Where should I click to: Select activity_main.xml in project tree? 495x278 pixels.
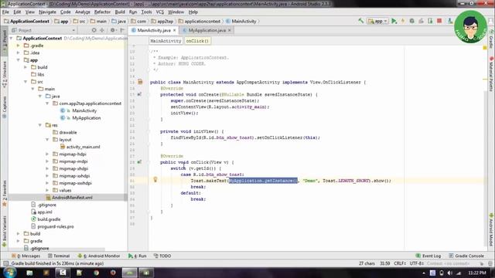coord(83,147)
